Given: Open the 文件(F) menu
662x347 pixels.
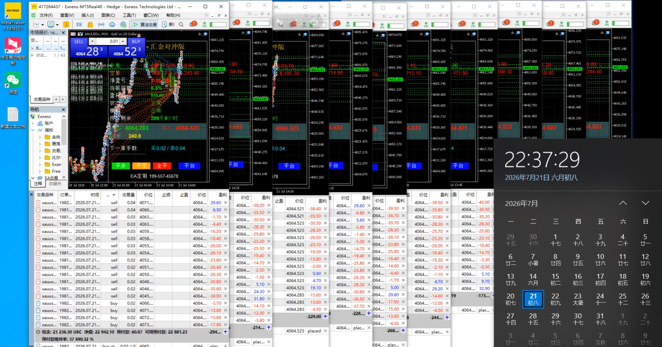Looking at the screenshot, I should pyautogui.click(x=46, y=15).
